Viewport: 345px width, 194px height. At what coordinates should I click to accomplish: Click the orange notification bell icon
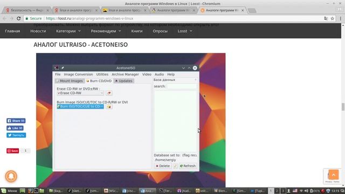pyautogui.click(x=11, y=176)
